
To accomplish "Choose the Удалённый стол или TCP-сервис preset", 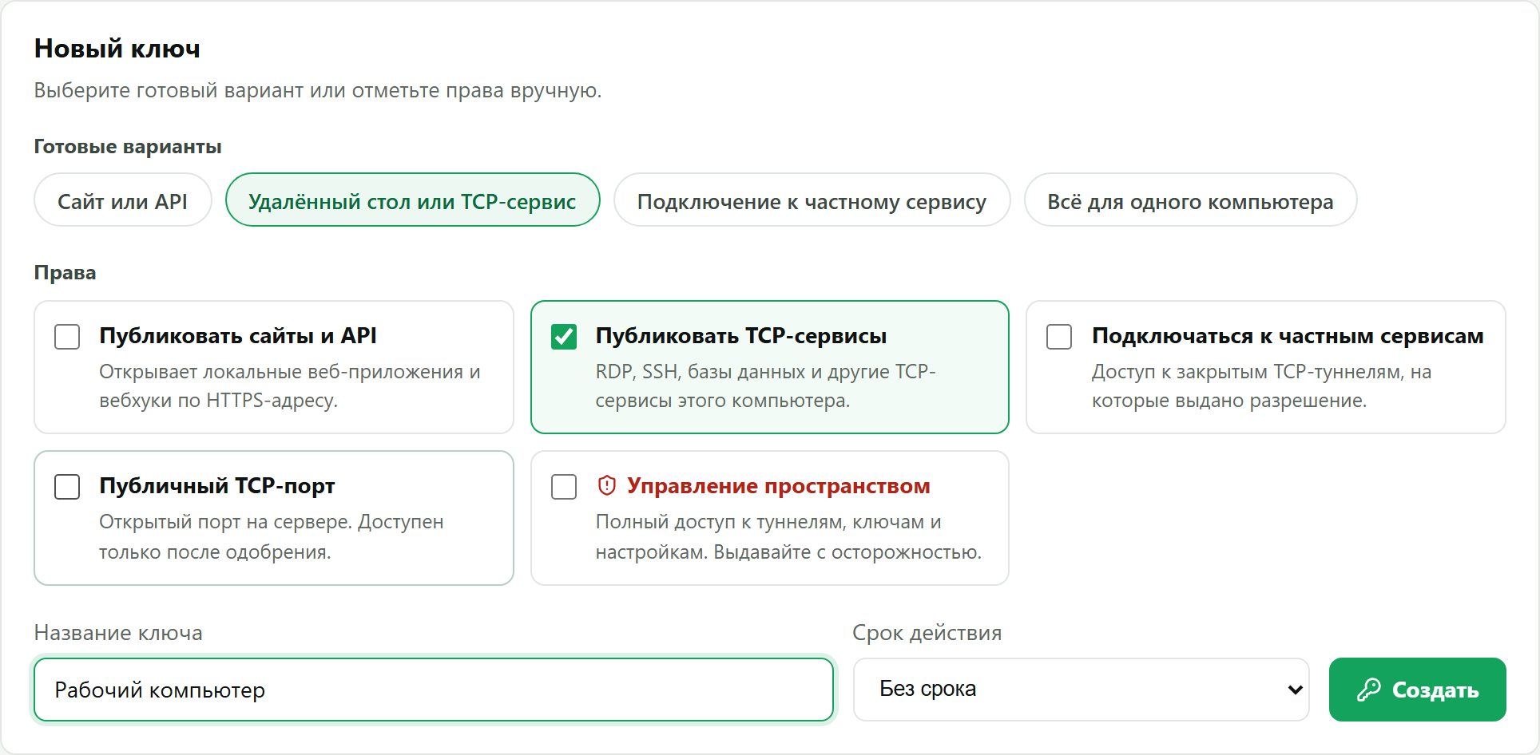I will click(x=412, y=200).
